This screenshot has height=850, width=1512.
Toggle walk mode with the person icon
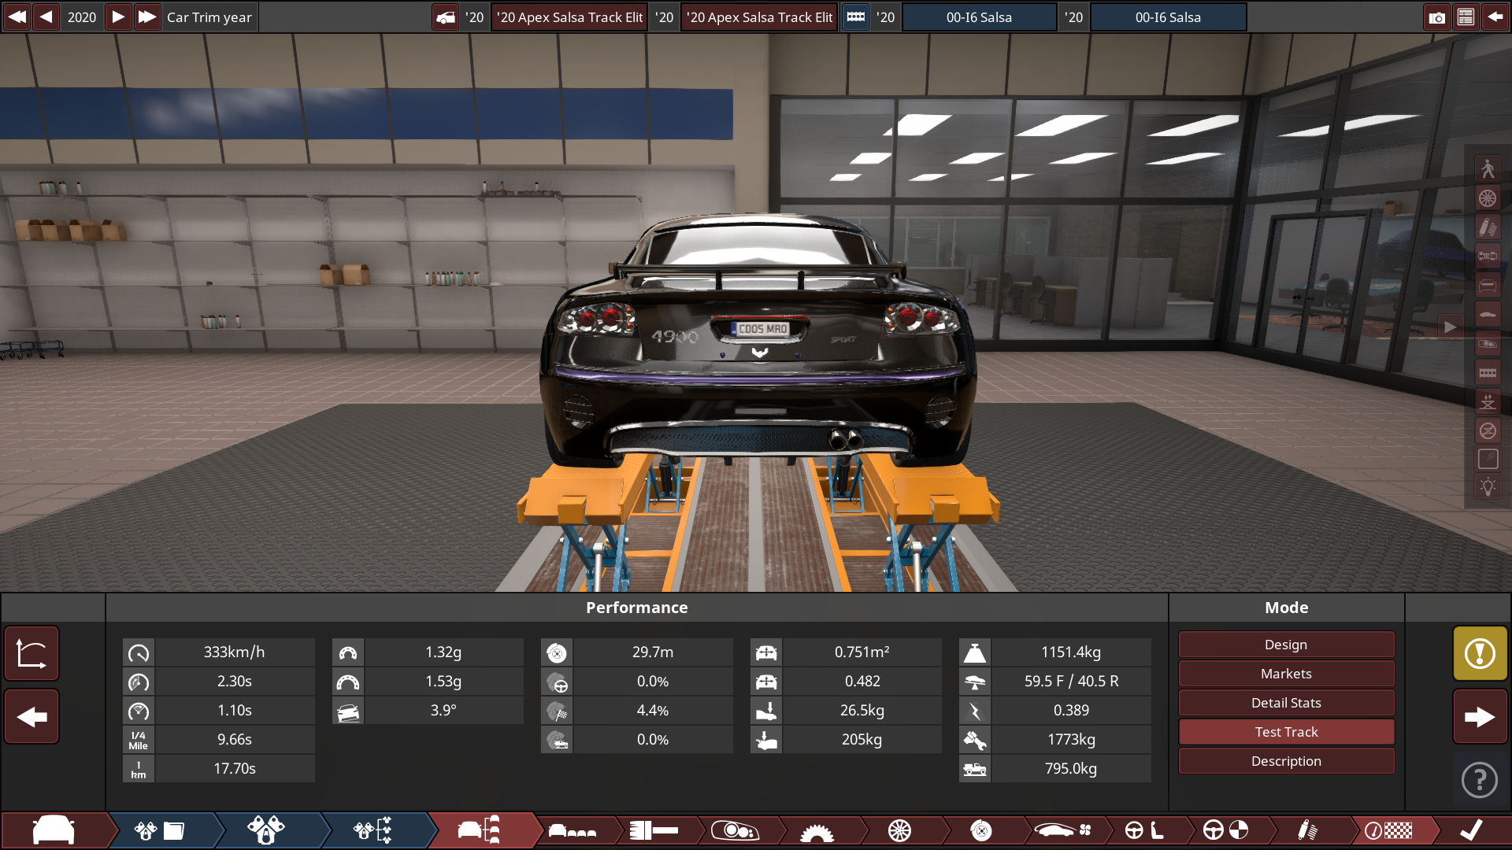click(x=1488, y=168)
